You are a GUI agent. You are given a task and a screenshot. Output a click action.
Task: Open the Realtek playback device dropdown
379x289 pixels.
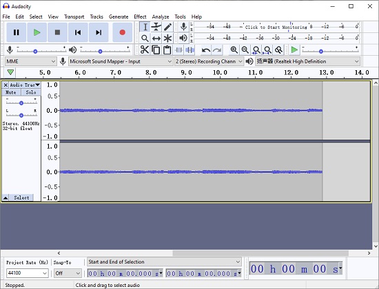coord(307,61)
